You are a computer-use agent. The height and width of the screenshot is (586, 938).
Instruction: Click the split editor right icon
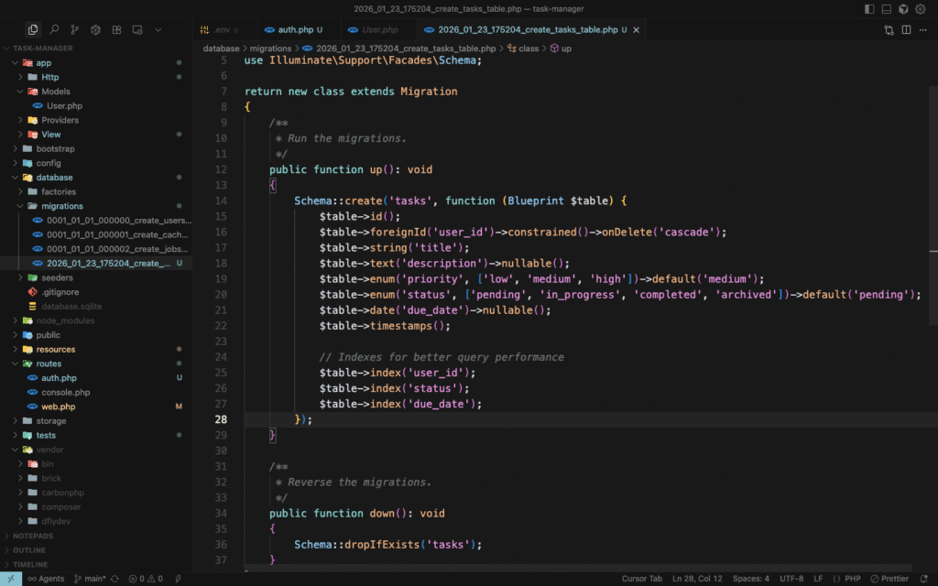tap(907, 29)
